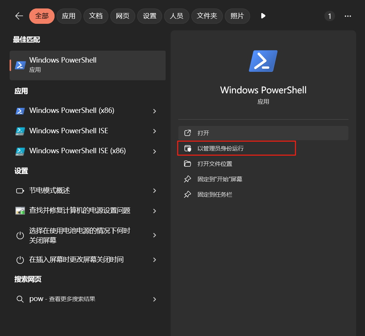Choose 固定到"开始"屏幕
This screenshot has height=336, width=365.
(x=263, y=179)
